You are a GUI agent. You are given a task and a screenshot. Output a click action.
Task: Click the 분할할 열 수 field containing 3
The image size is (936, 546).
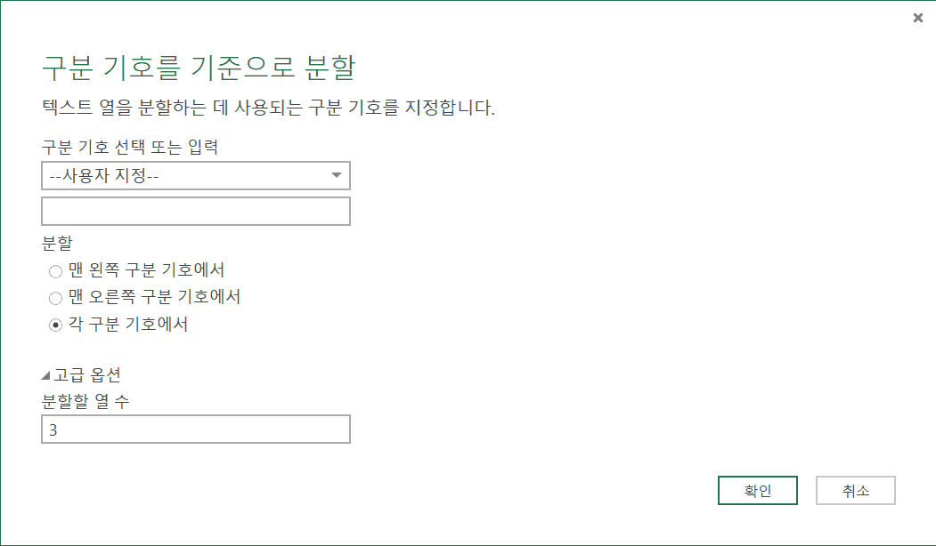pos(196,430)
